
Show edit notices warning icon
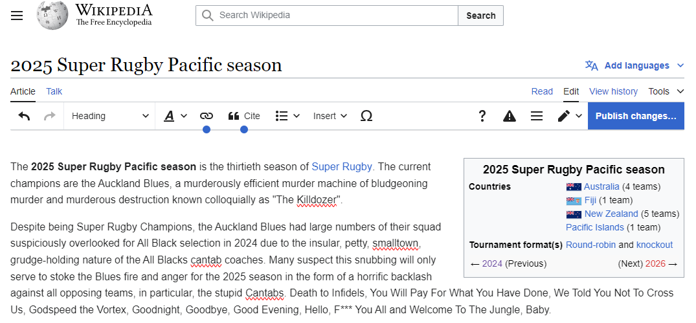[510, 116]
